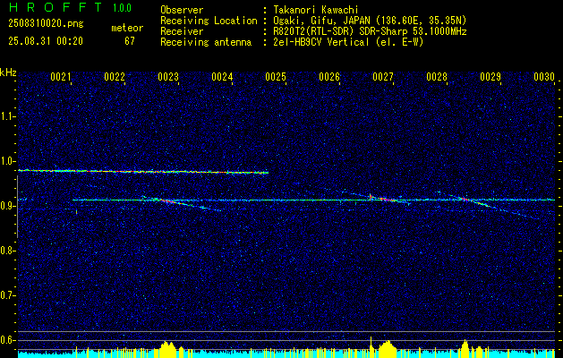Click the upper carrier trace near 0.98 kHz
The height and width of the screenshot is (358, 563).
coord(143,172)
